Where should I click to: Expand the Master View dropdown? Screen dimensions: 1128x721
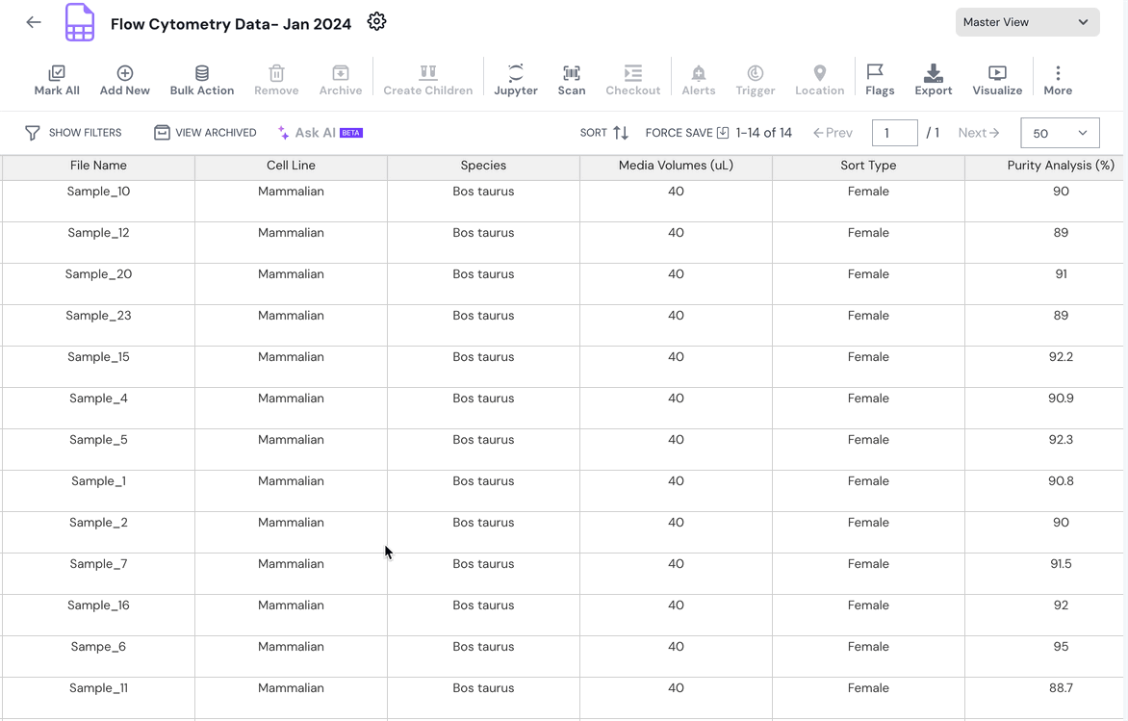pyautogui.click(x=1027, y=22)
